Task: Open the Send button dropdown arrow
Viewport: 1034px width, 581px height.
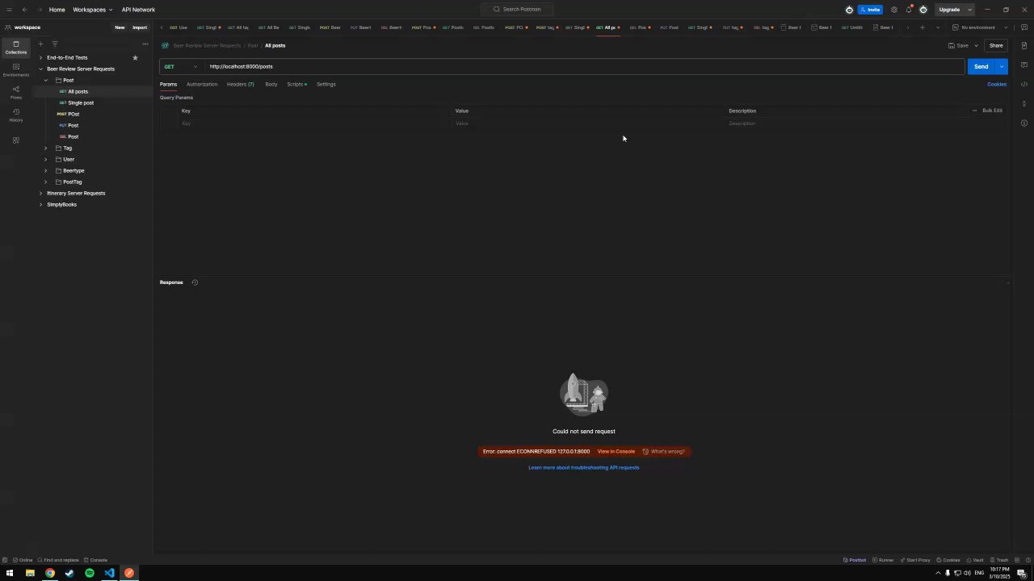Action: click(1002, 66)
